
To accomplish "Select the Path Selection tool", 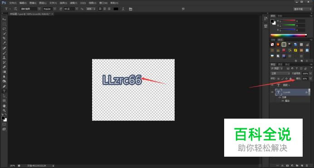I will pos(4,96).
